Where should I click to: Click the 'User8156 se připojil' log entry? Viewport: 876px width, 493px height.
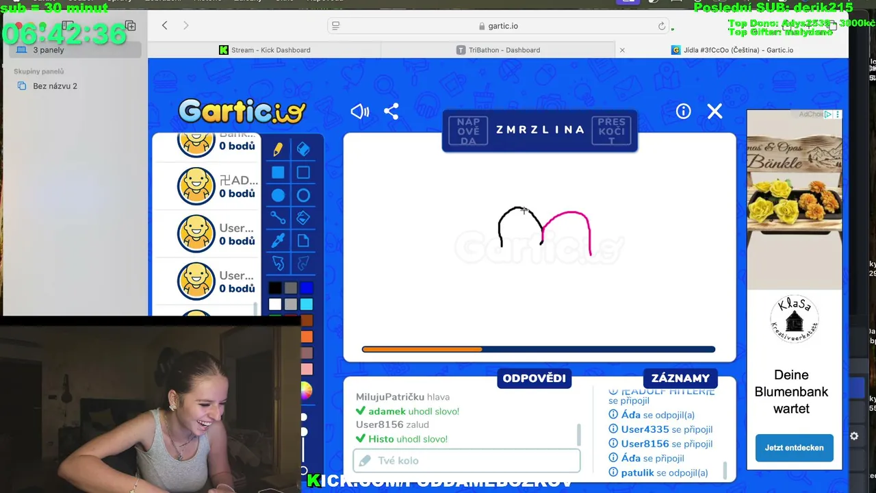(x=660, y=444)
